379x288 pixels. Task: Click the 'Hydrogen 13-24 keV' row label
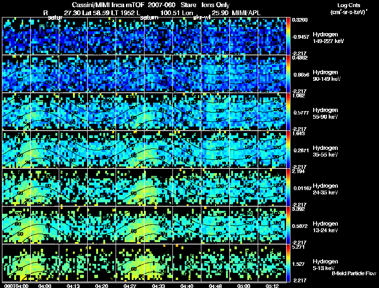325,227
